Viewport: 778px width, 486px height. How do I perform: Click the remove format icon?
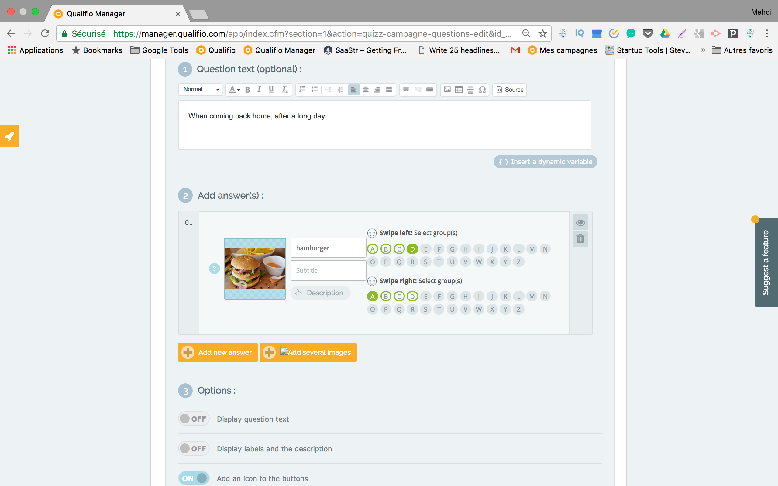point(285,90)
